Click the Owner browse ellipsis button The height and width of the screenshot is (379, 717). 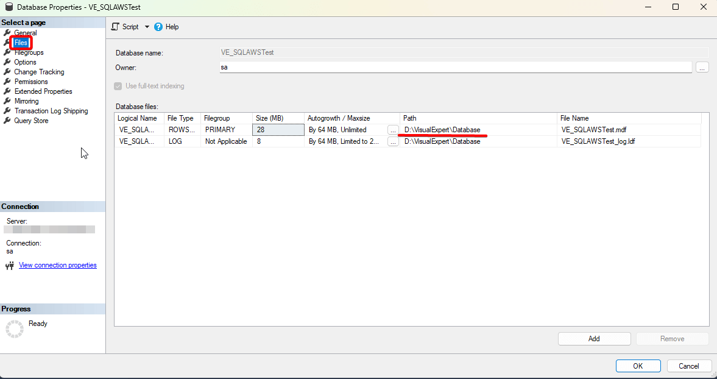702,67
